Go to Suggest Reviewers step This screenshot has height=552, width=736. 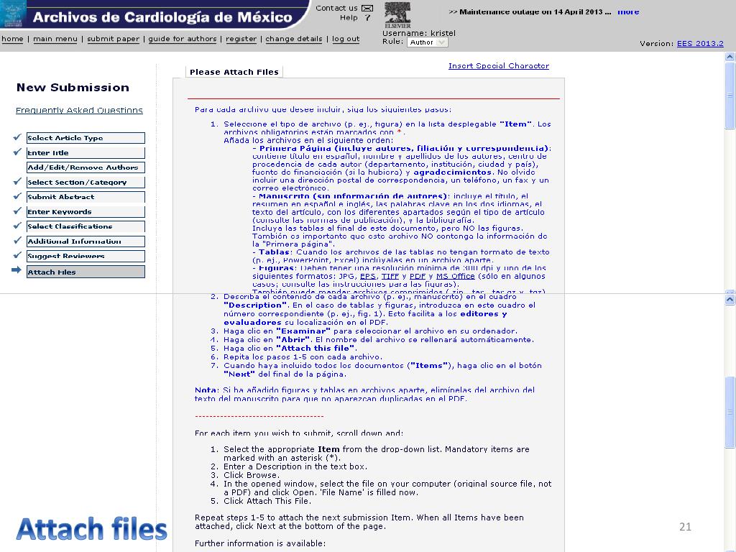(86, 257)
